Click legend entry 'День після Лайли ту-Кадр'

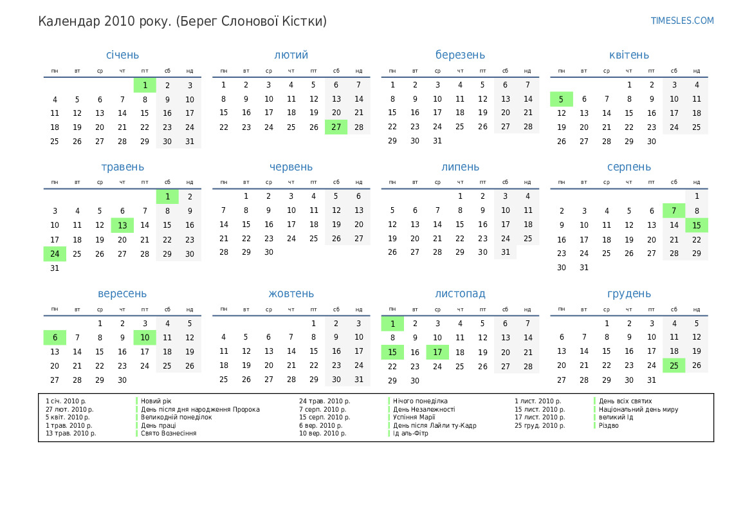click(434, 425)
